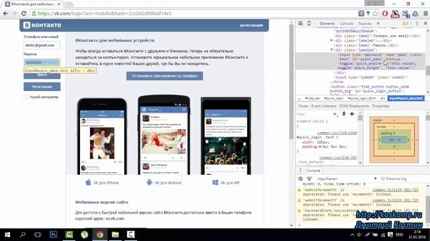Screen dimensions: 430x241
Task: Click the address bar URL
Action: [x=105, y=13]
